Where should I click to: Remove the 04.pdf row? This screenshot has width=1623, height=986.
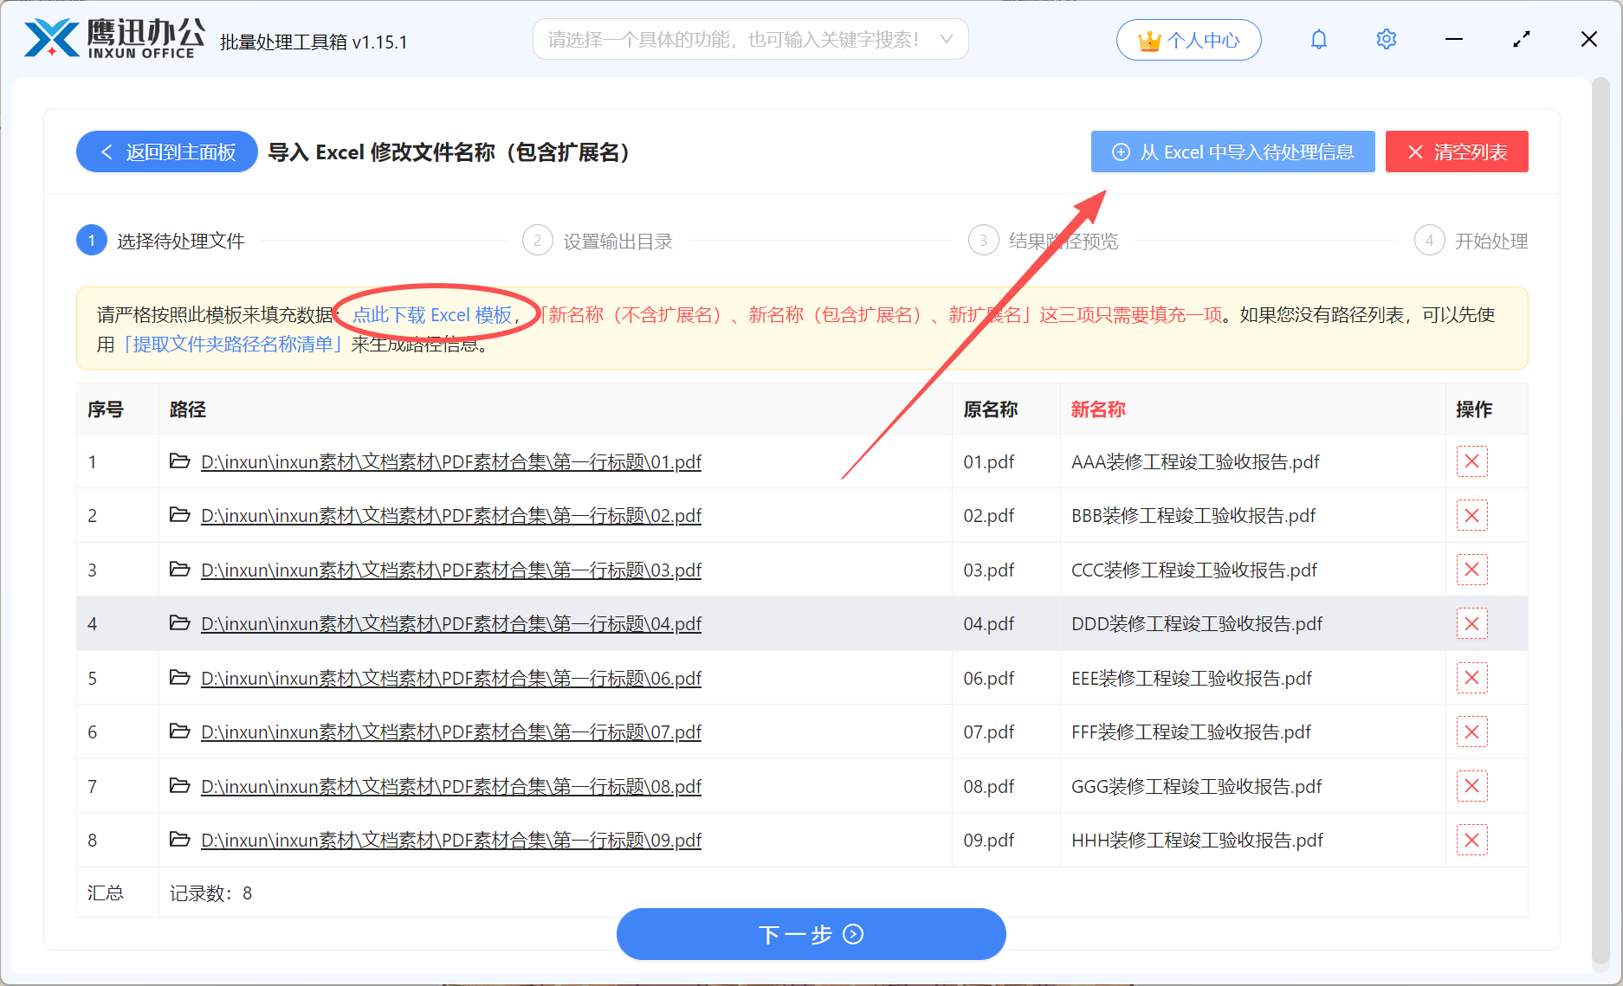(x=1471, y=624)
